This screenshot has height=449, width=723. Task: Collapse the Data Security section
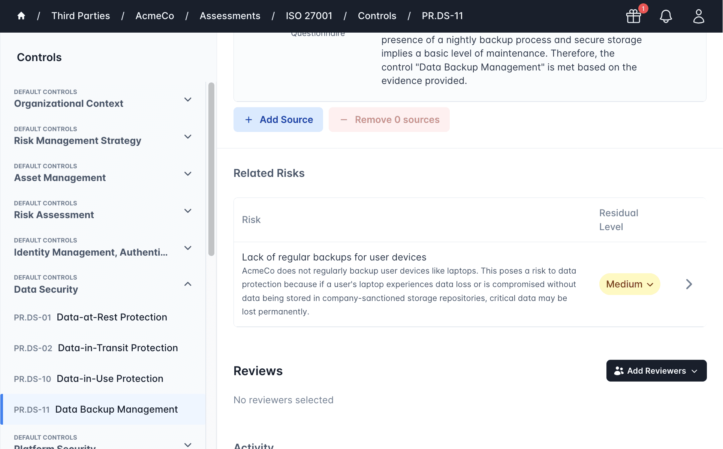(188, 284)
